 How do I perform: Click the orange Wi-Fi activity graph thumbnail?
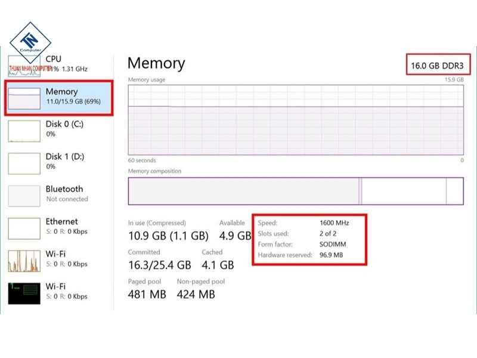[x=24, y=261]
